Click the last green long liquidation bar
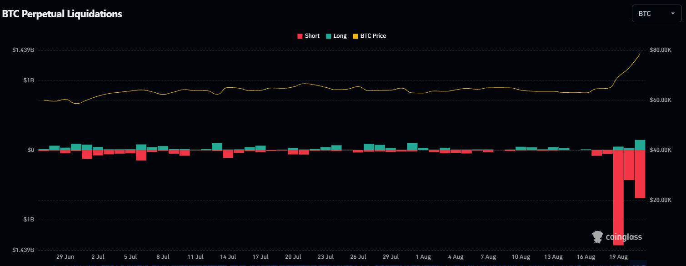 640,145
